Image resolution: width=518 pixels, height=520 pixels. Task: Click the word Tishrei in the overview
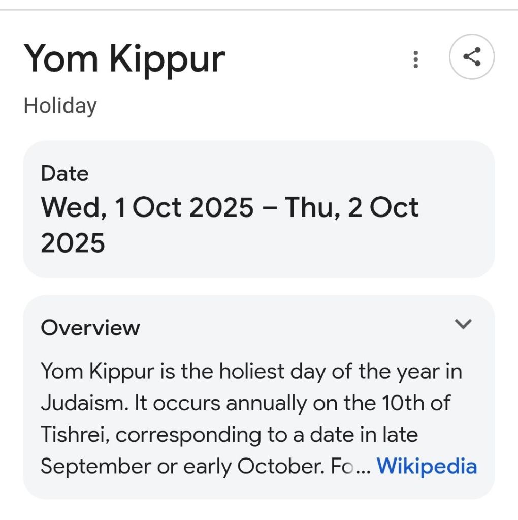73,435
